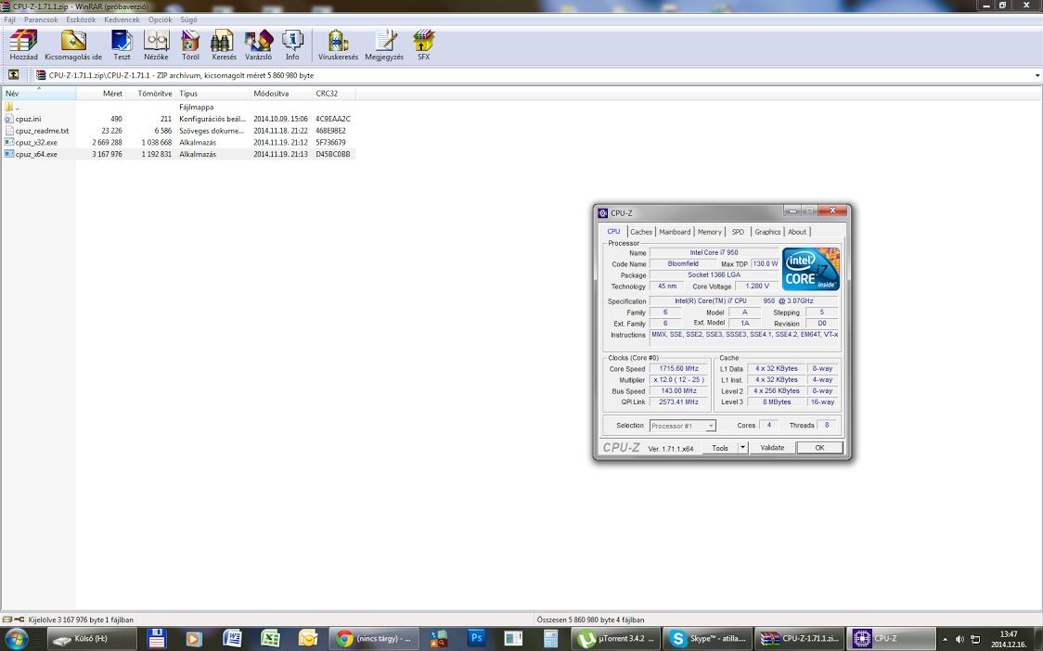This screenshot has width=1043, height=651.
Task: Switch to the SPD tab
Action: coord(738,232)
